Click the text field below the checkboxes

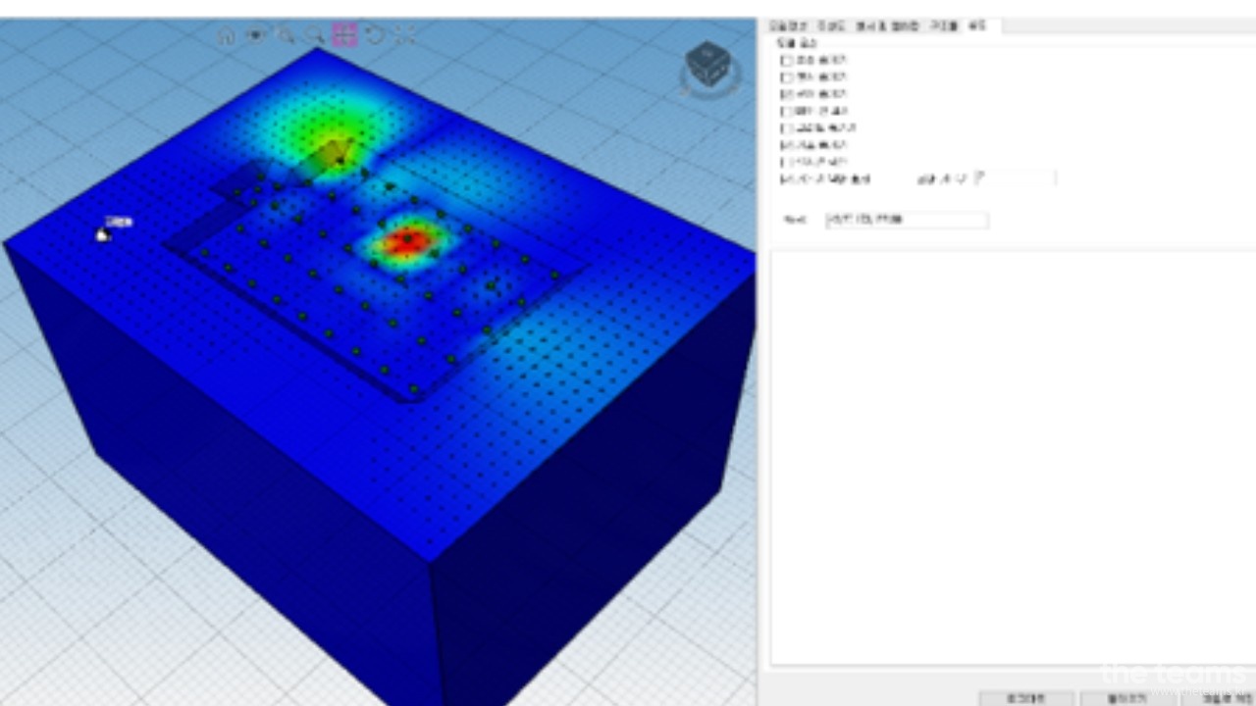(906, 220)
